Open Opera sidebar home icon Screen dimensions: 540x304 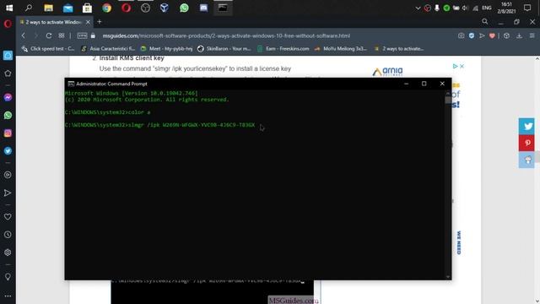[x=8, y=56]
